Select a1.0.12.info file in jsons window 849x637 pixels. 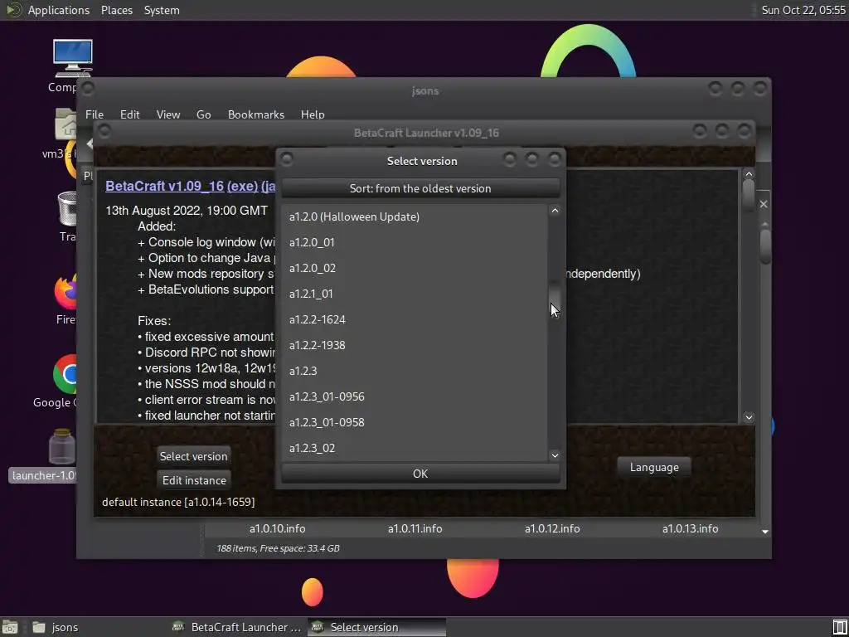pyautogui.click(x=552, y=528)
